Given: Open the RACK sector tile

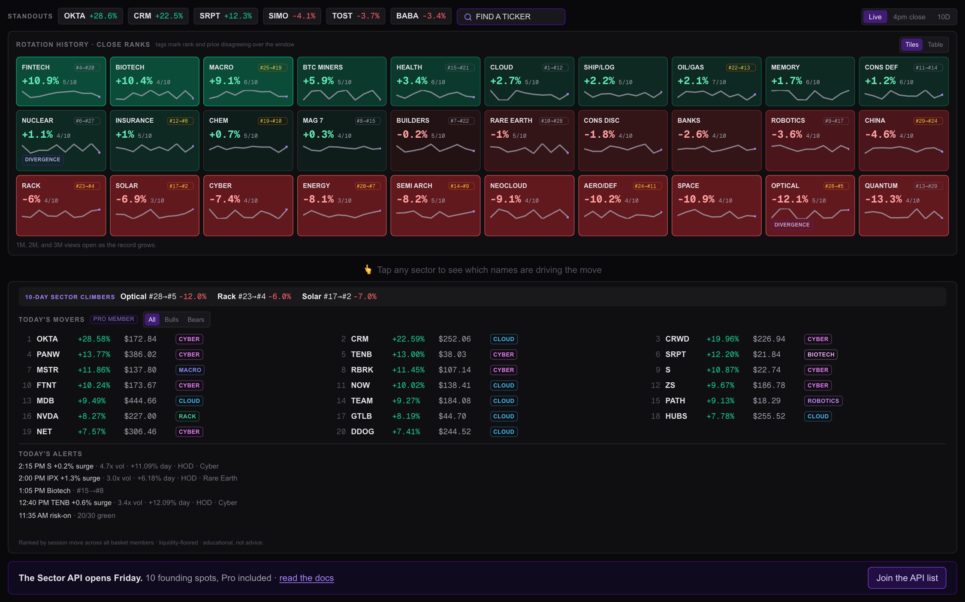Looking at the screenshot, I should coord(61,206).
